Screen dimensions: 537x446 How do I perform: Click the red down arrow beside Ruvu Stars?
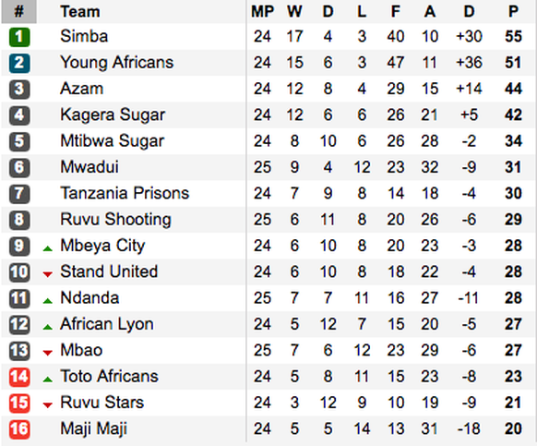coord(48,405)
